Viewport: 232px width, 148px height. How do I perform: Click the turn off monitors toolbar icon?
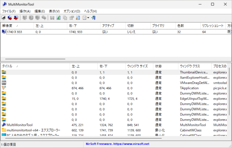(3, 18)
